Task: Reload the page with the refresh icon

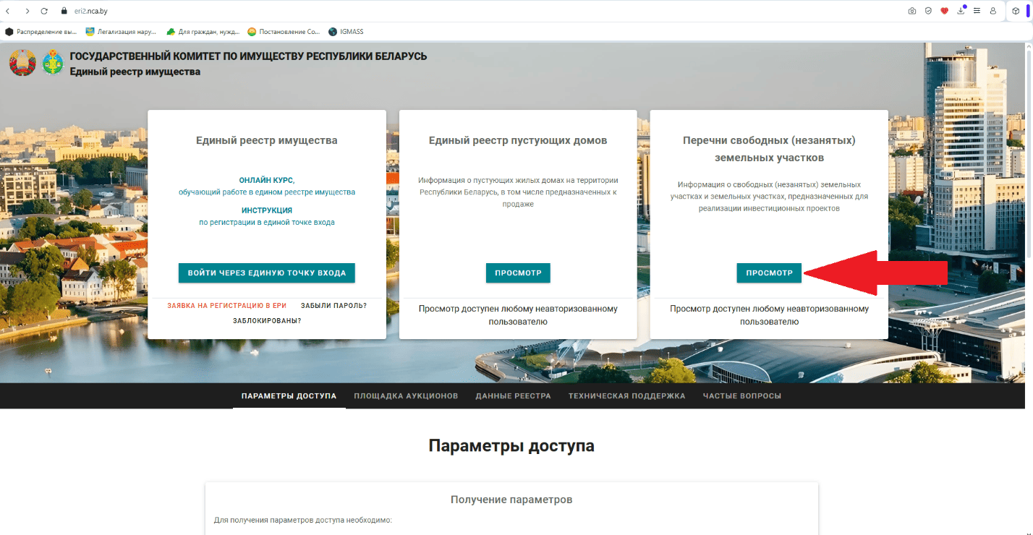Action: click(x=45, y=12)
